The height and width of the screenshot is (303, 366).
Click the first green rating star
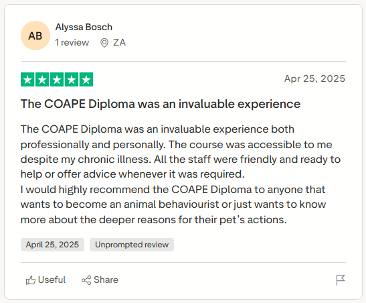pos(27,80)
